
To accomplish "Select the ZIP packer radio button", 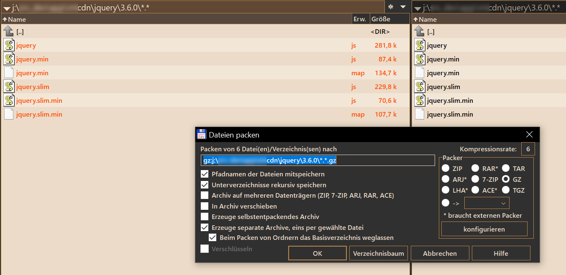I will pyautogui.click(x=446, y=168).
